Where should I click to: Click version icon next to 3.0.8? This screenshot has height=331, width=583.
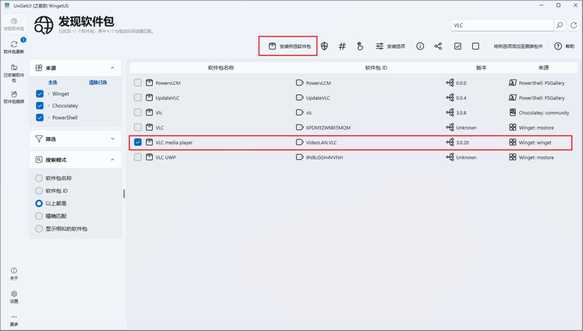[450, 112]
